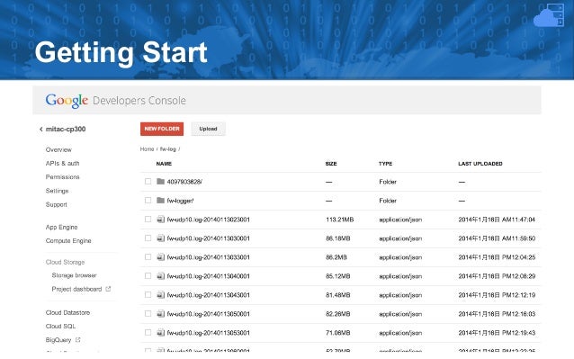The width and height of the screenshot is (574, 359).
Task: Click file icon of fw-udp10.log-20140113043001
Action: point(160,294)
